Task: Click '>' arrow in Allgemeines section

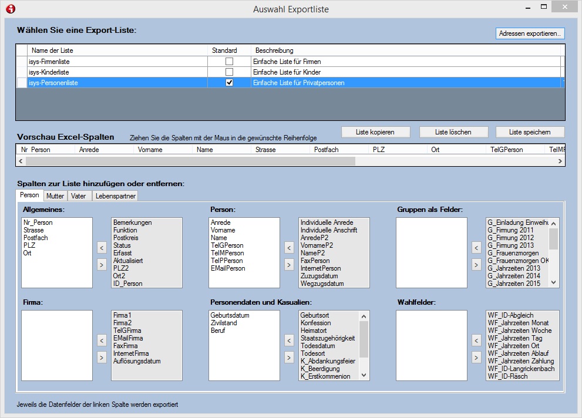Action: (102, 265)
